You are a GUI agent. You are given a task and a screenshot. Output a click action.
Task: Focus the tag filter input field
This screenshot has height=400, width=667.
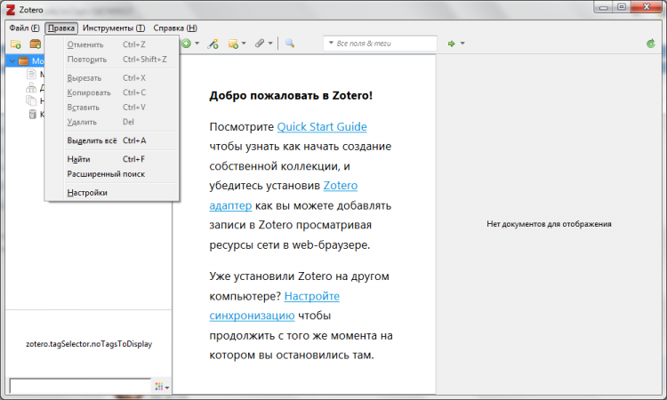coord(78,387)
